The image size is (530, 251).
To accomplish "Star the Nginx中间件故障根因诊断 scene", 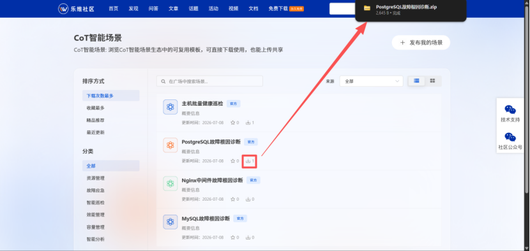I will (232, 199).
